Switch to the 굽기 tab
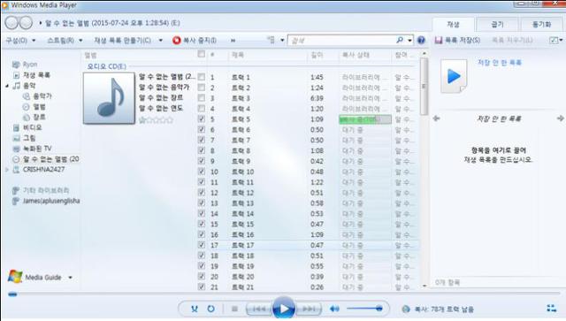Image resolution: width=566 pixels, height=321 pixels. [497, 24]
